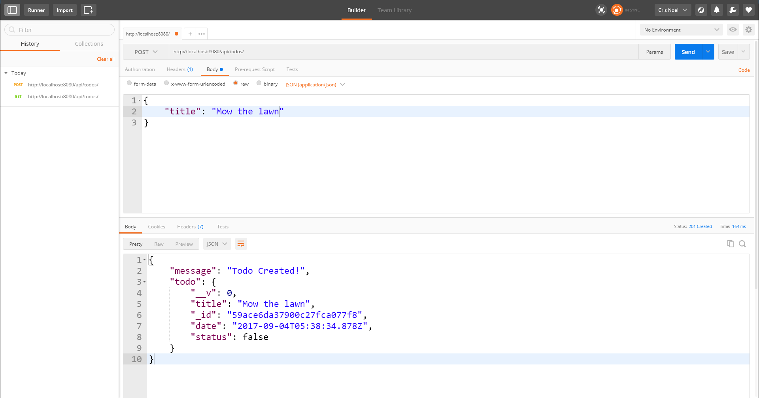Click the Clear all history link
This screenshot has height=398, width=759.
click(x=106, y=59)
